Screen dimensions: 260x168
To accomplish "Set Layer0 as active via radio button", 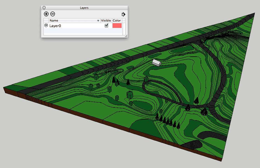I will pos(46,25).
